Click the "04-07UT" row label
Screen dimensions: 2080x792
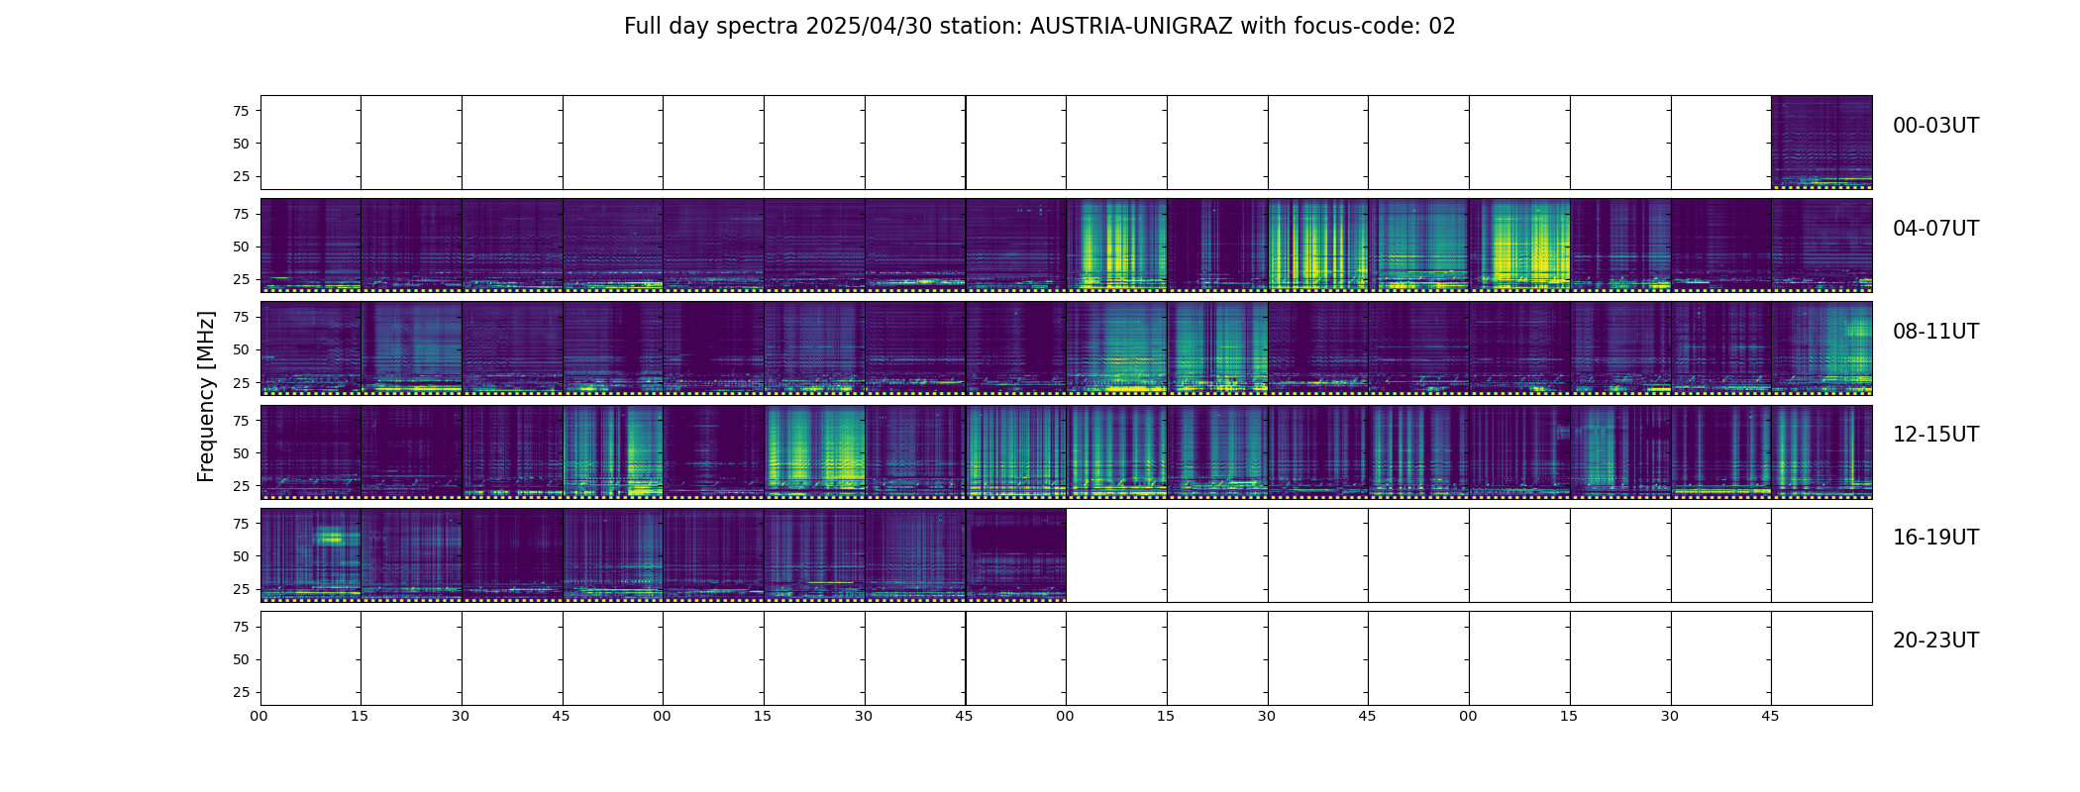click(1935, 229)
